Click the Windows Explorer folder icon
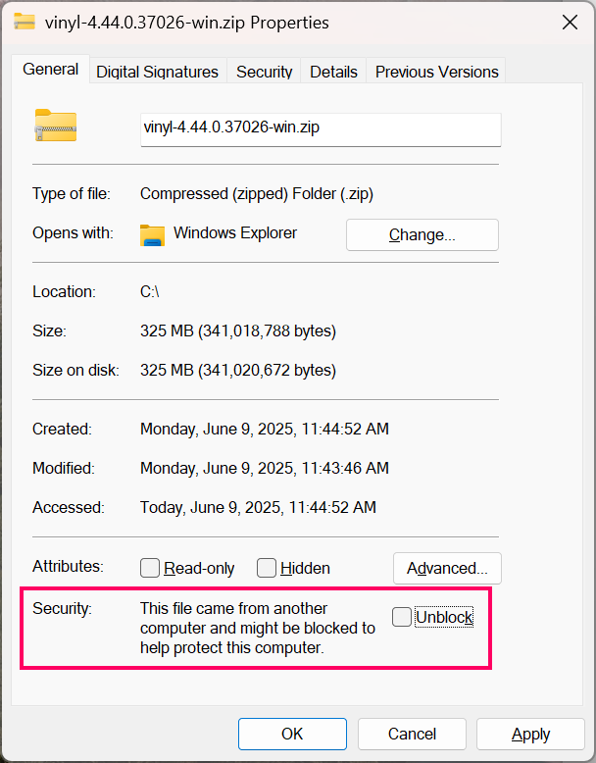This screenshot has width=596, height=763. coord(152,234)
